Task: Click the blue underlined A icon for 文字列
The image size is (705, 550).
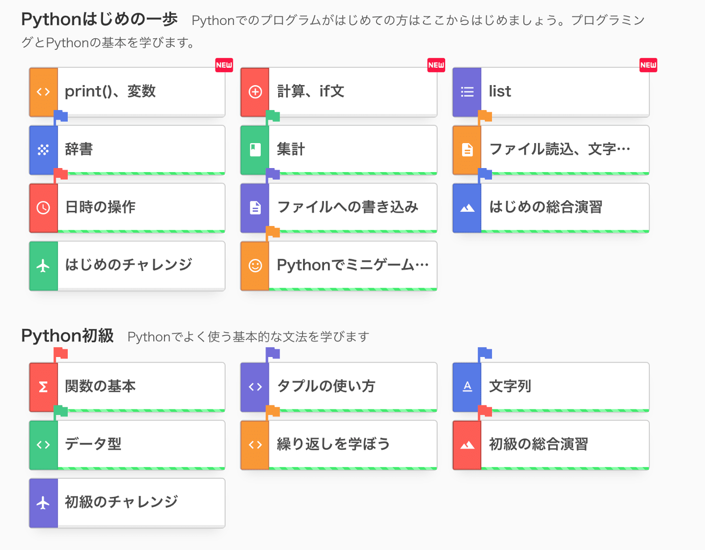Action: [x=467, y=387]
